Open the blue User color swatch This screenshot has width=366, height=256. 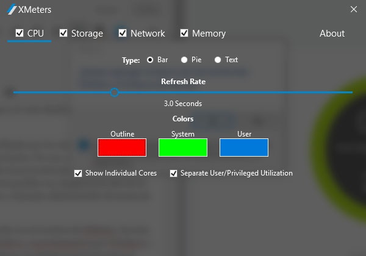coord(244,148)
